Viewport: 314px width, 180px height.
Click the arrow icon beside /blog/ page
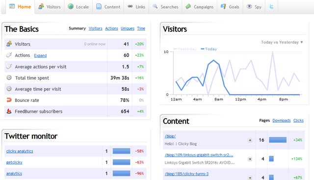pyautogui.click(x=250, y=140)
